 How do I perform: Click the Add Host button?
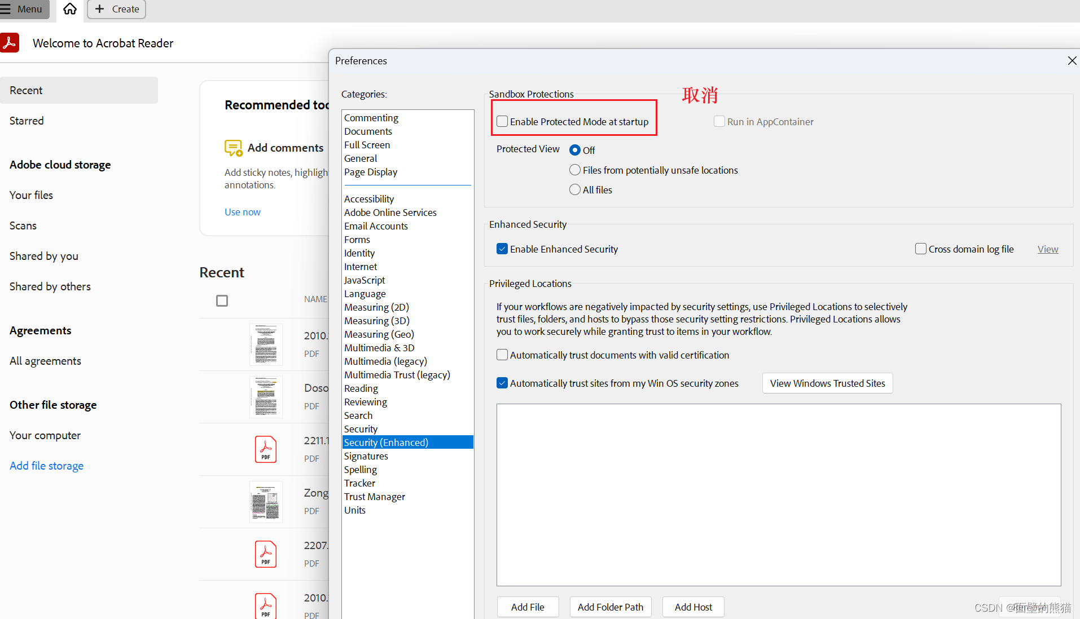[x=693, y=607]
